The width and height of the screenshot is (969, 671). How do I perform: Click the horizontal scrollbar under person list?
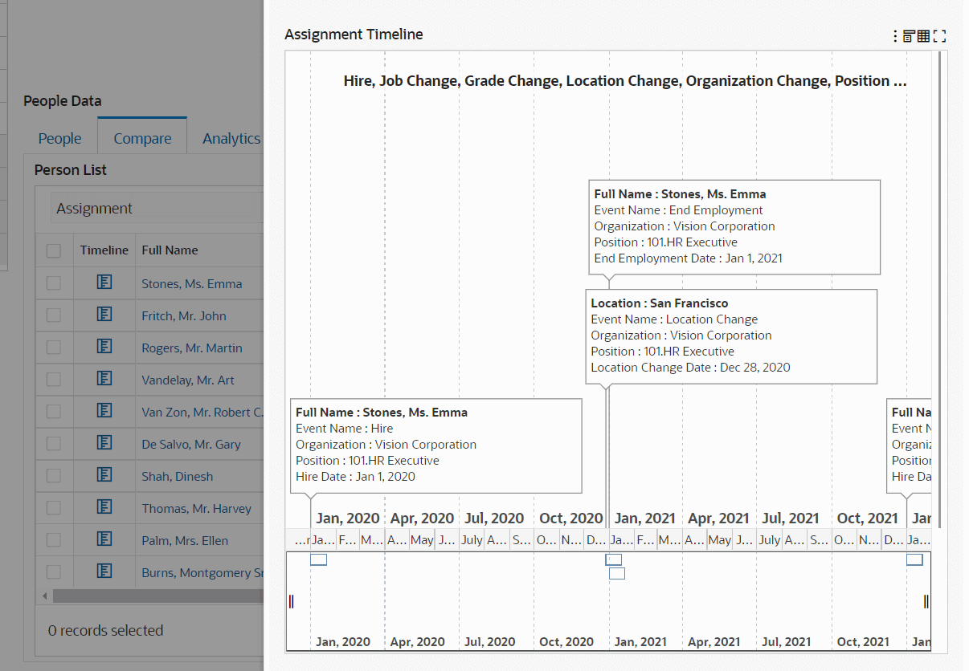[x=157, y=596]
